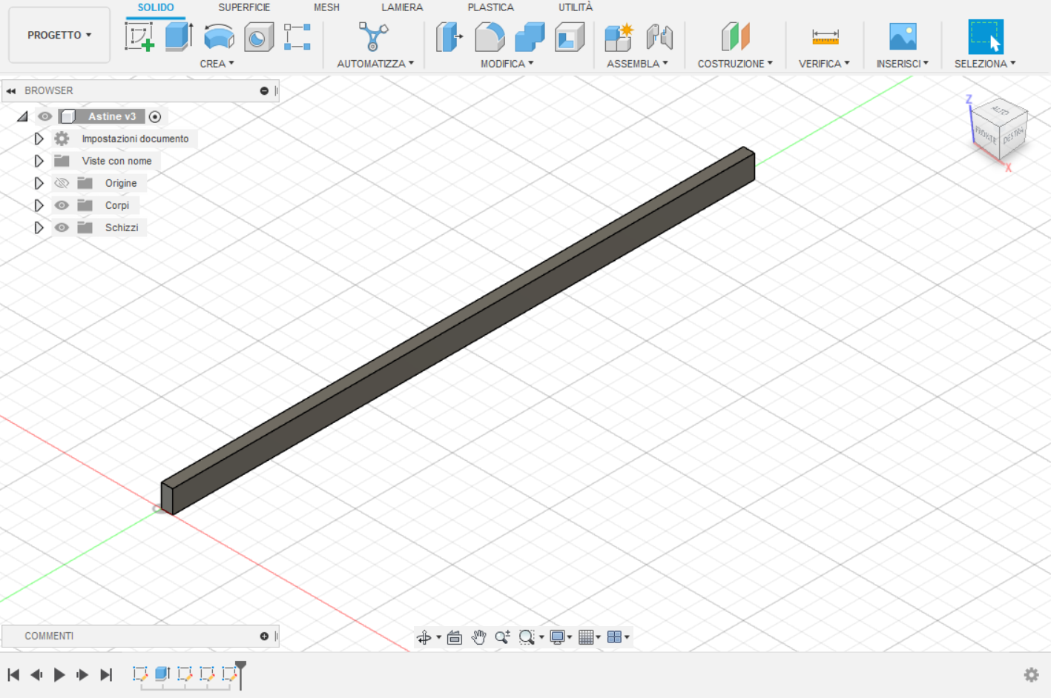Screen dimensions: 1051x698
Task: Collapse the Astine v3 root node
Action: [x=22, y=116]
